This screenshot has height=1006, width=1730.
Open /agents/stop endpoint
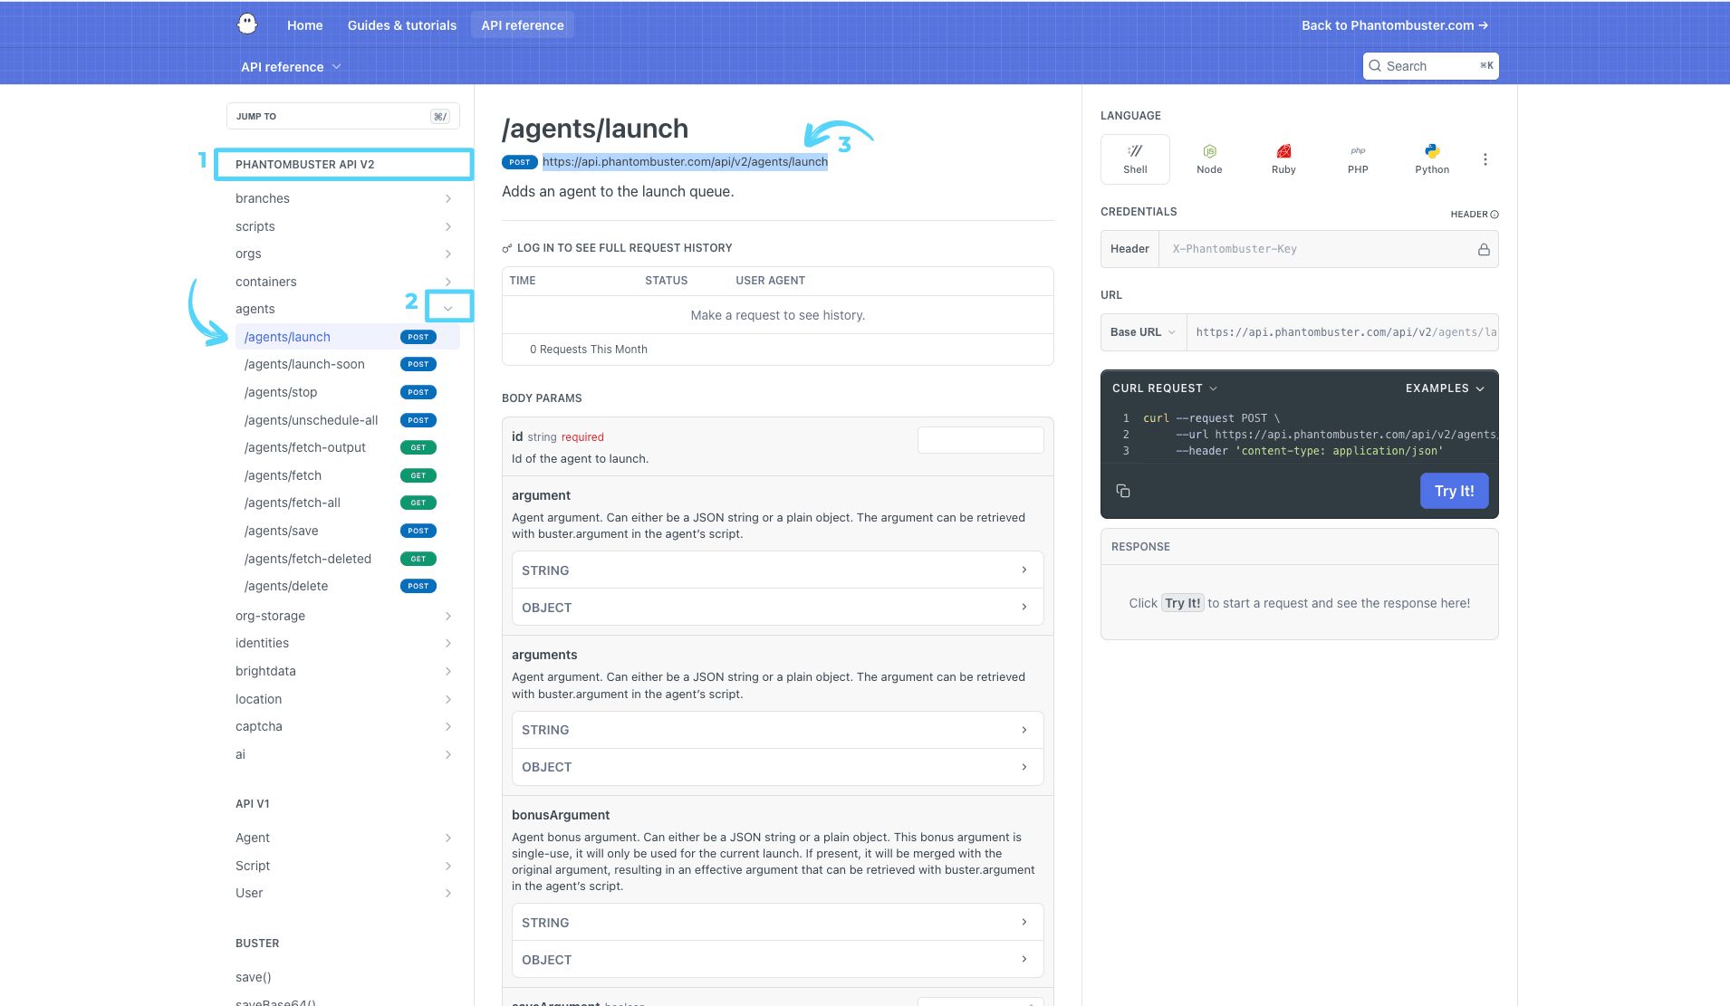[348, 392]
